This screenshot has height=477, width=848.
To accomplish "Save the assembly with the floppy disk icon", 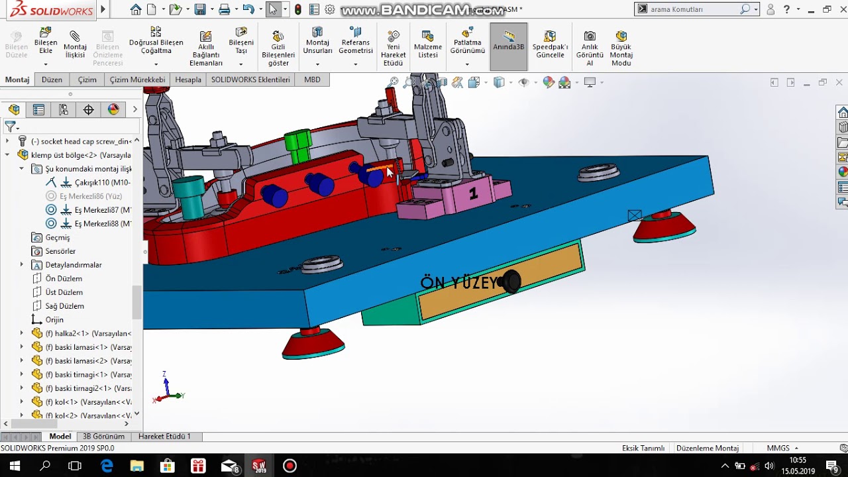I will (199, 9).
